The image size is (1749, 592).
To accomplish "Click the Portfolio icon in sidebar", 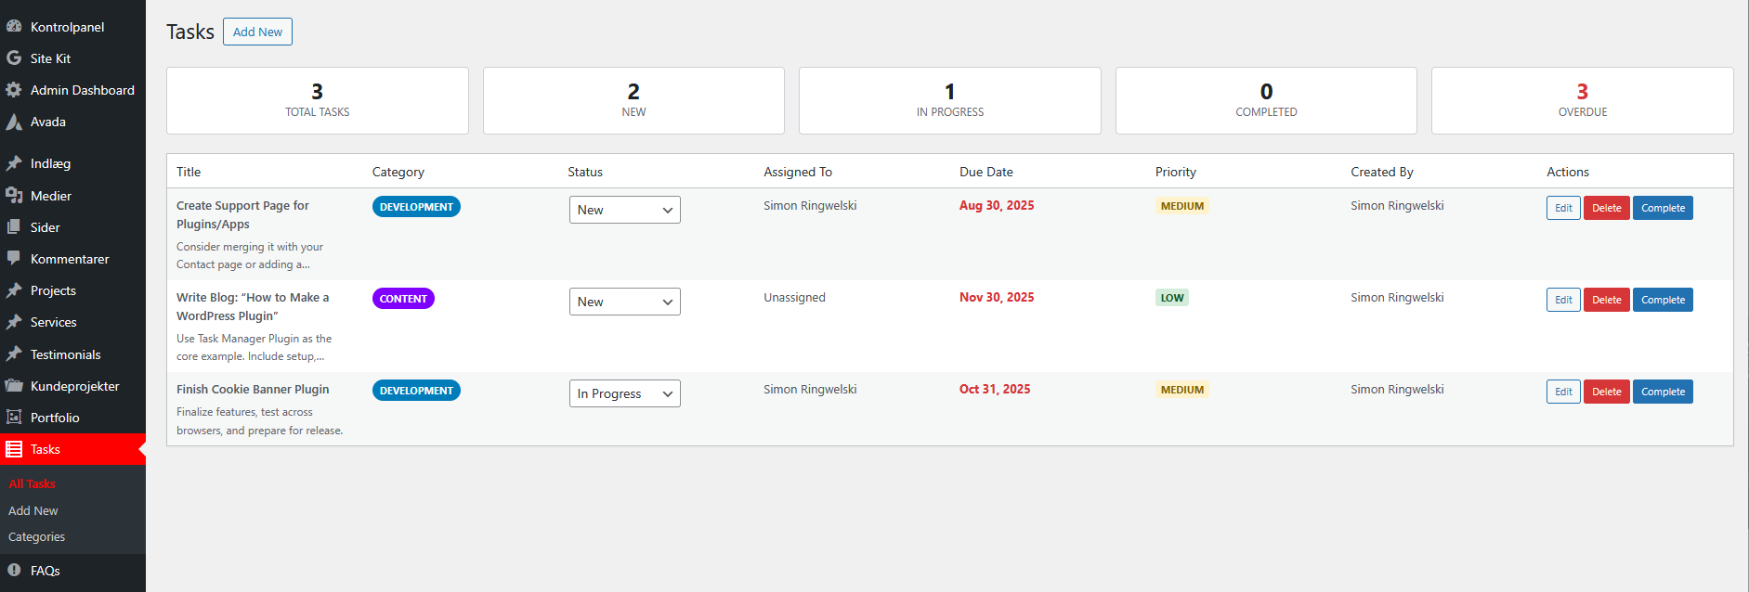I will click(14, 417).
